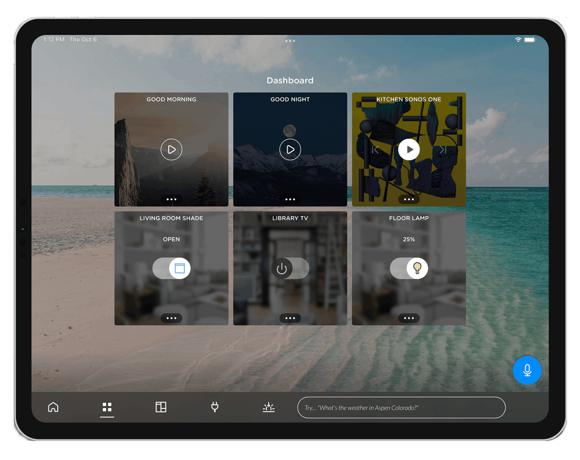580x460 pixels.
Task: Open the Scenes sunrise tab
Action: click(269, 407)
